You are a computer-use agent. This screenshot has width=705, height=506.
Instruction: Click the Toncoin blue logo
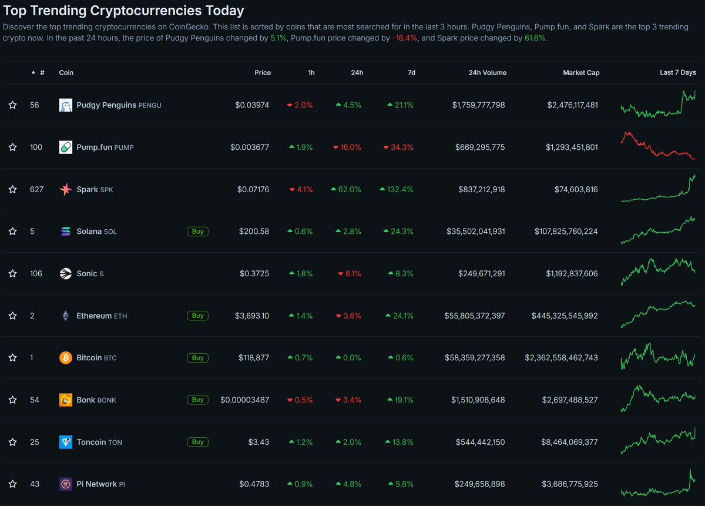pos(66,442)
